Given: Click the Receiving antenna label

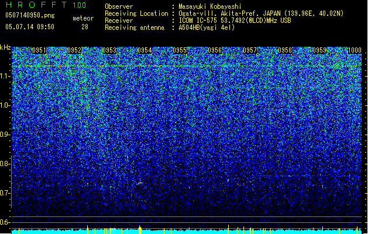Looking at the screenshot, I should [x=135, y=27].
